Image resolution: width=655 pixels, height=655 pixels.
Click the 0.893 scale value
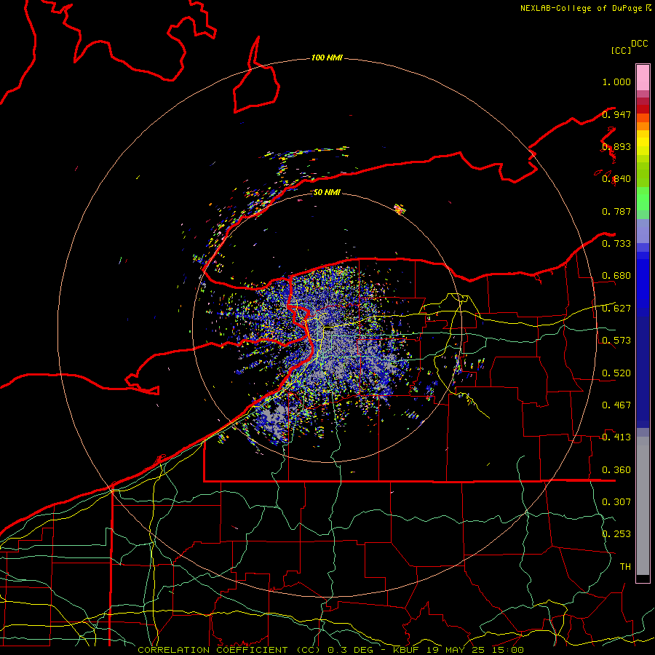click(616, 146)
